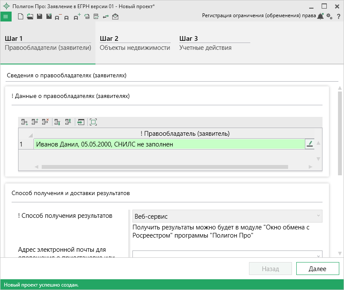Open the envelope mail icon
The height and width of the screenshot is (290, 344).
[x=115, y=17]
